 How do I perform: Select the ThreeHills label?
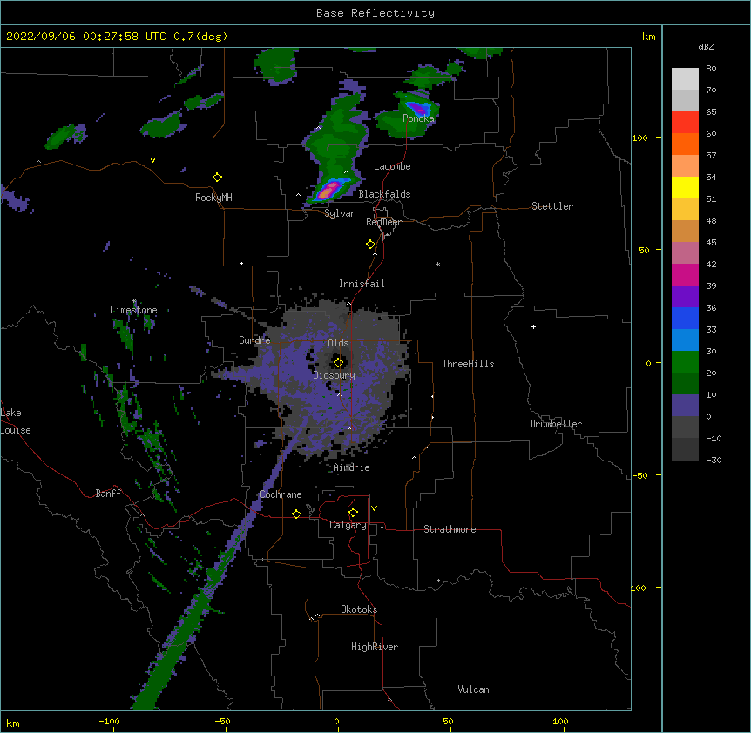(468, 364)
